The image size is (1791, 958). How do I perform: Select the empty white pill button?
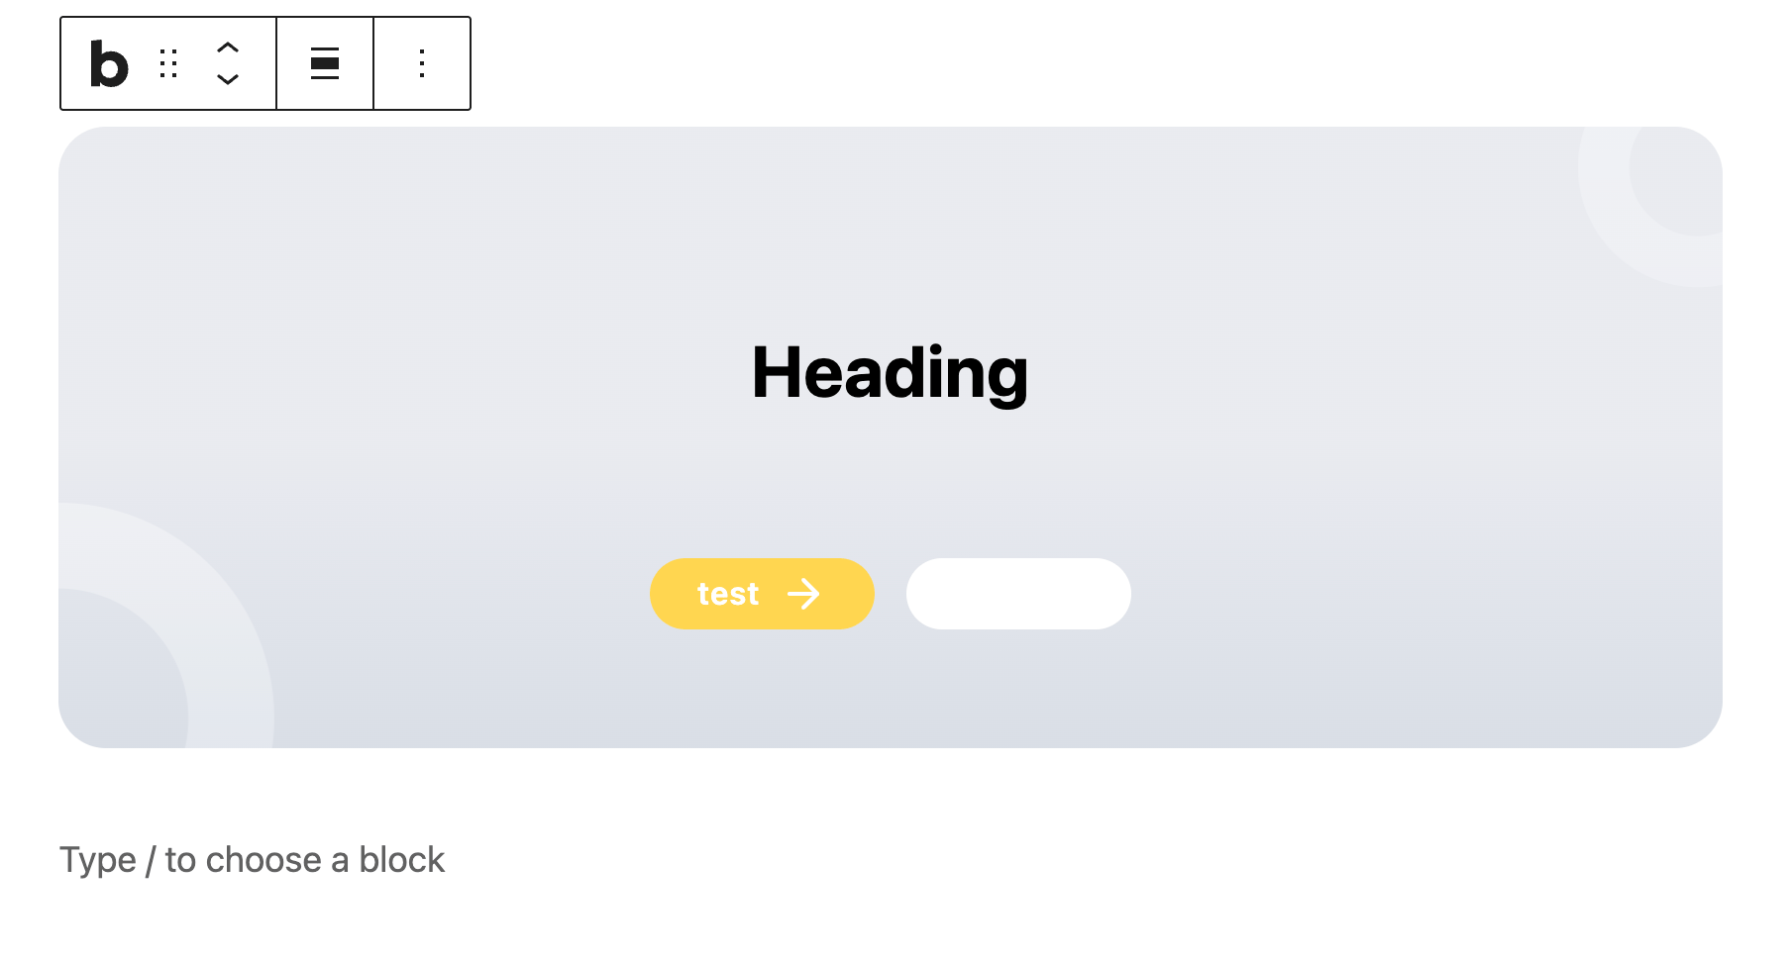(x=1018, y=594)
